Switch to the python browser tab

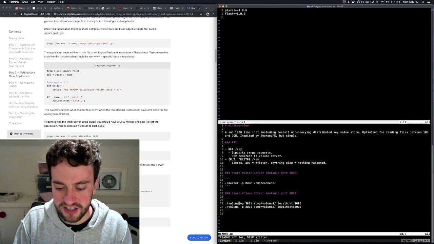[56, 8]
